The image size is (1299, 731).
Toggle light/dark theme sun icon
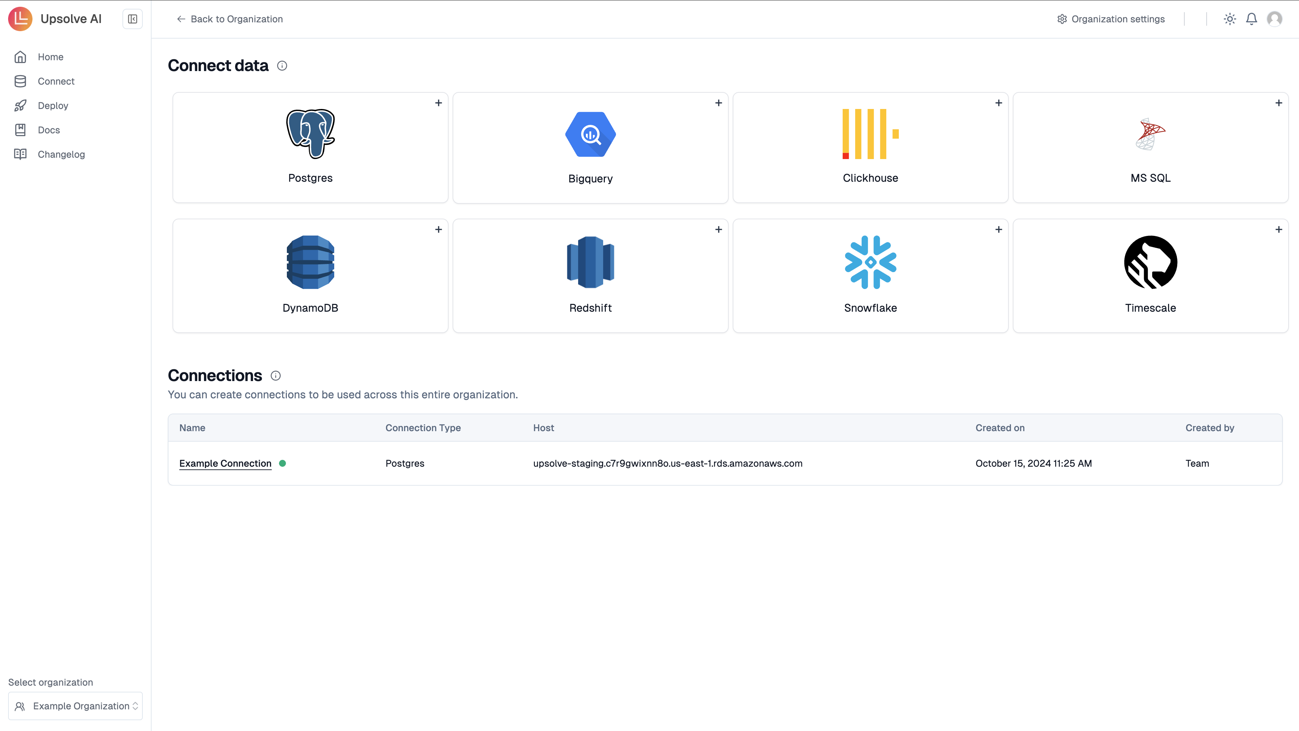tap(1229, 19)
